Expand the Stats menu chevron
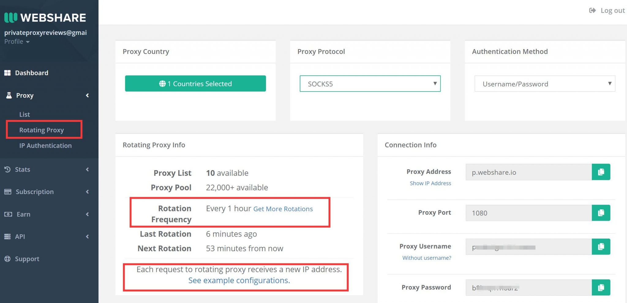 [87, 169]
